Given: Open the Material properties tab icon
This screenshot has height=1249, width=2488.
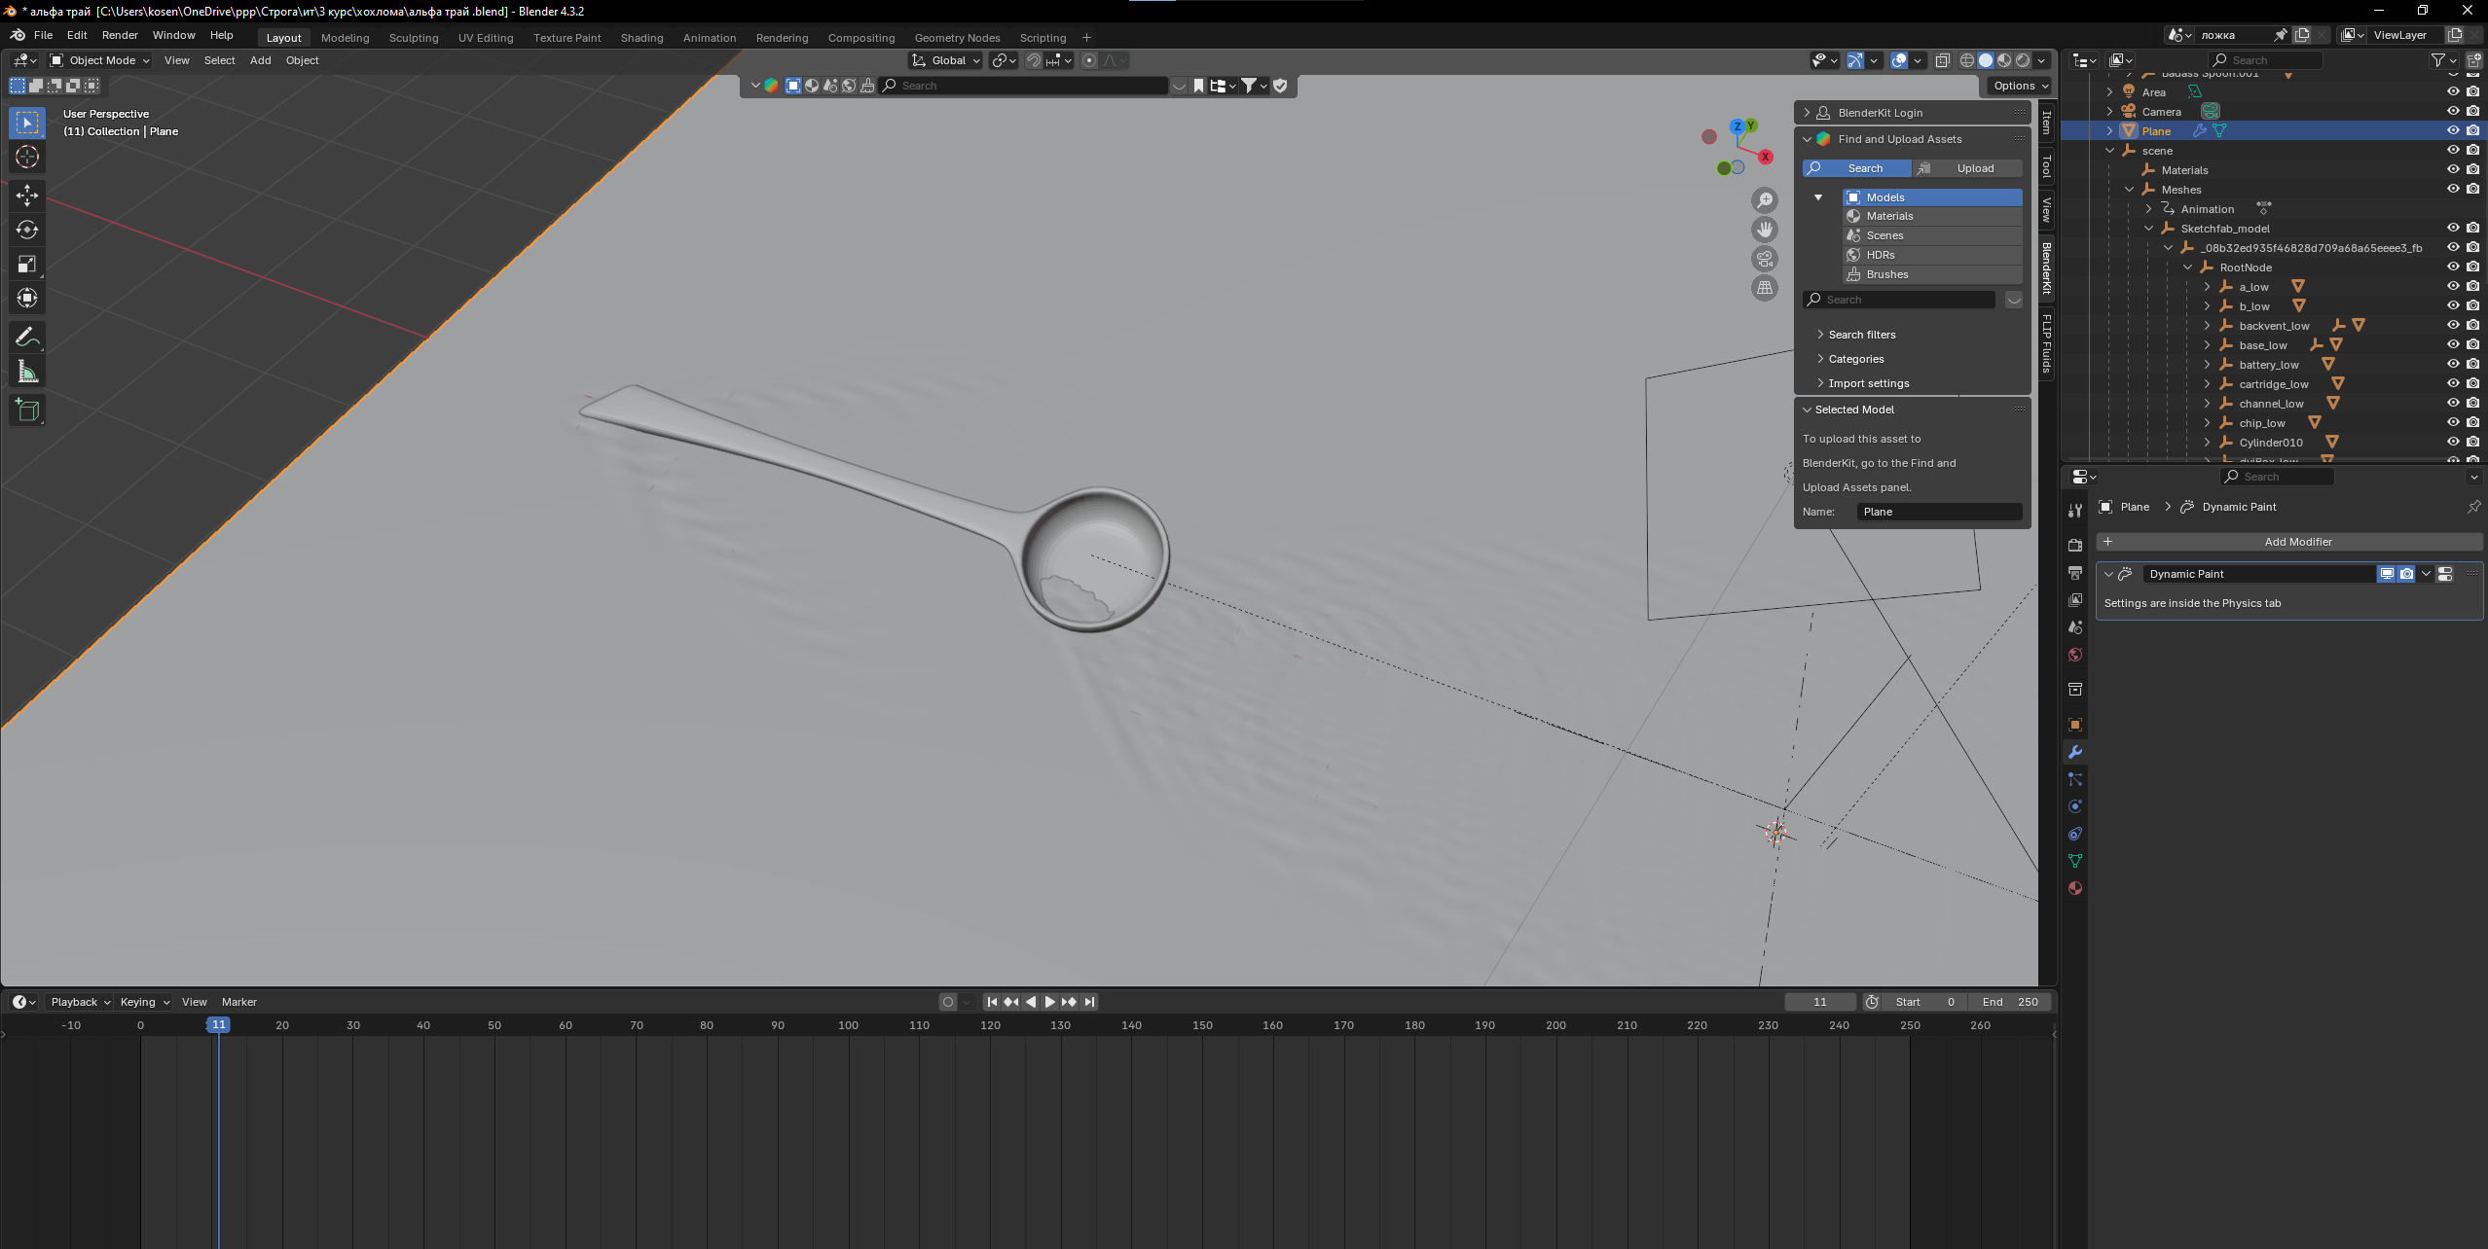Looking at the screenshot, I should click(2074, 888).
